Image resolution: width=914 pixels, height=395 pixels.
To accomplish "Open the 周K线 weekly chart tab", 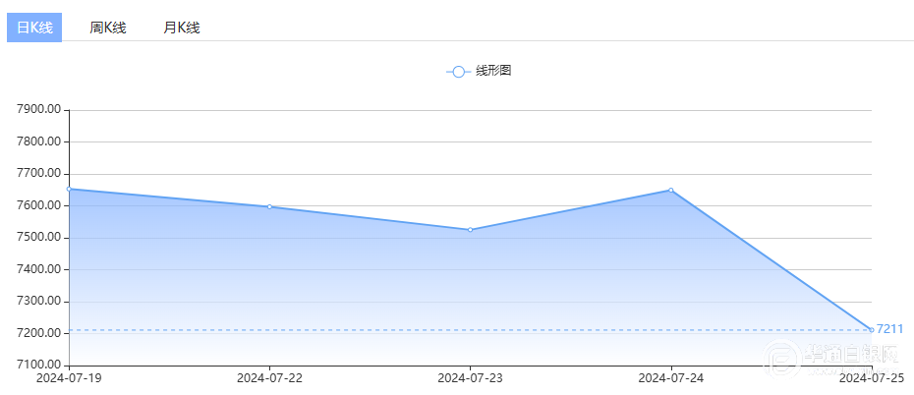I will pos(108,28).
